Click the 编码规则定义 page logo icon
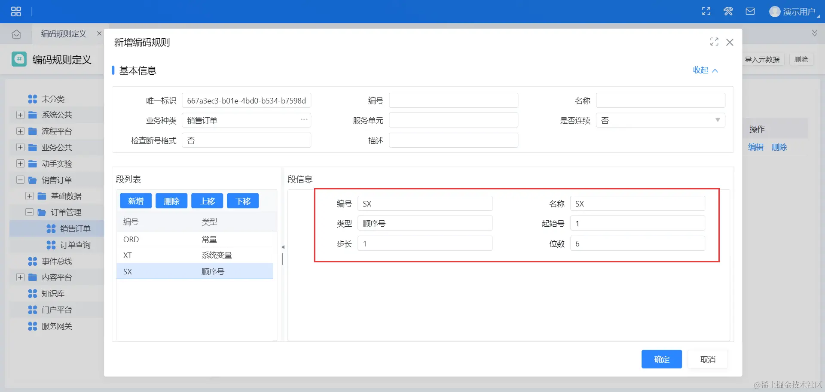 pyautogui.click(x=19, y=59)
